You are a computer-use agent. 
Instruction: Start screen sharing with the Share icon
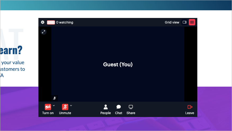pos(131,107)
